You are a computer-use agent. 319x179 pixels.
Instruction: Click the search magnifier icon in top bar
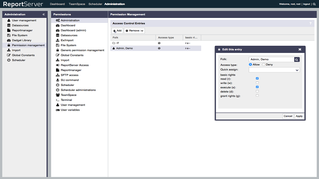click(314, 4)
